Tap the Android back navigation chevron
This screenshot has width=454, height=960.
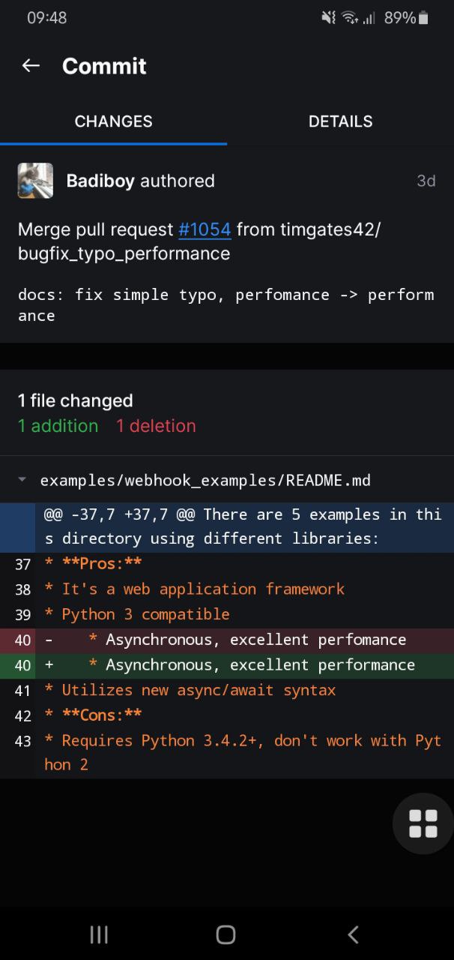coord(354,934)
